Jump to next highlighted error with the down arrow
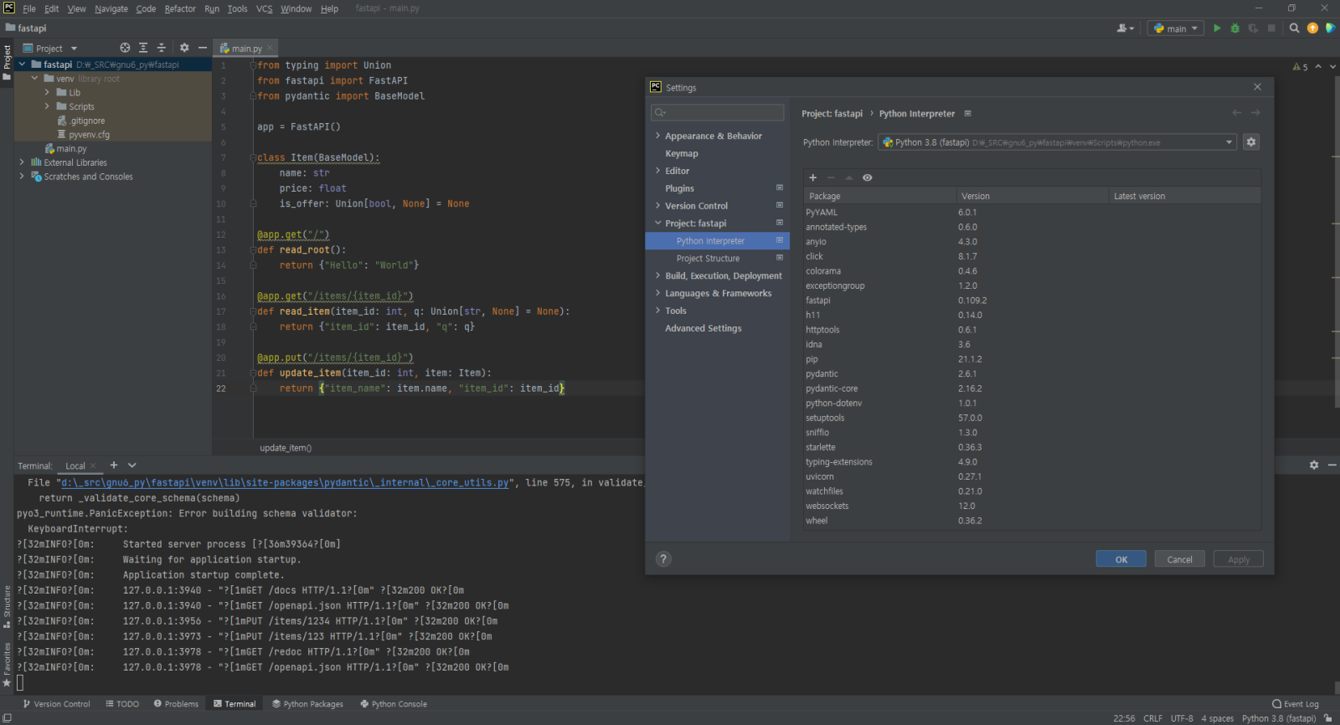This screenshot has width=1340, height=725. point(1333,66)
